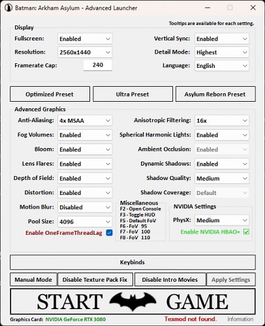The image size is (265, 326).
Task: Apply the Optimized Preset
Action: click(x=50, y=94)
